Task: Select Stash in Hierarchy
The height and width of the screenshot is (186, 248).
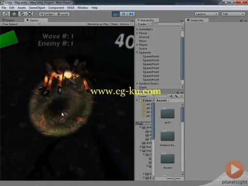Action: pyautogui.click(x=143, y=87)
